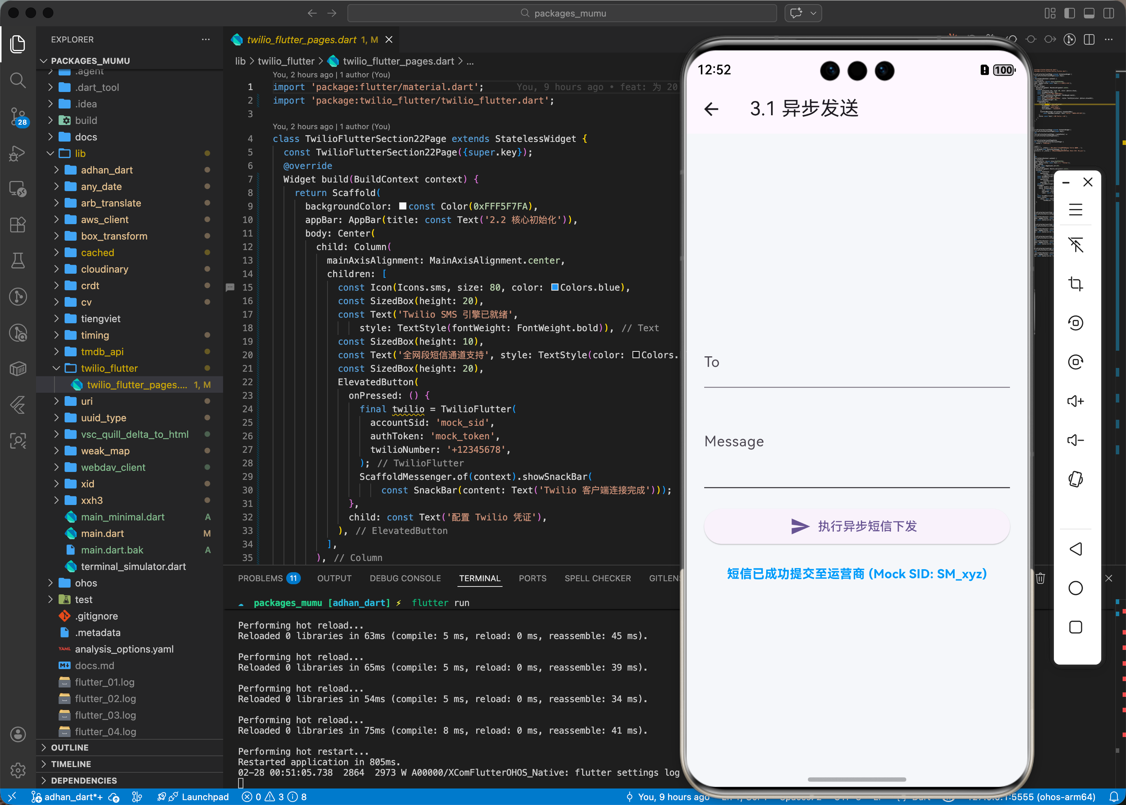Image resolution: width=1126 pixels, height=805 pixels.
Task: Toggle the primary side bar layout icon
Action: pyautogui.click(x=1070, y=14)
